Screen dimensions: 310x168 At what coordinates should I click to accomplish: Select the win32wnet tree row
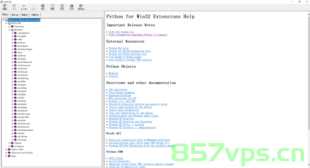pyautogui.click(x=22, y=136)
